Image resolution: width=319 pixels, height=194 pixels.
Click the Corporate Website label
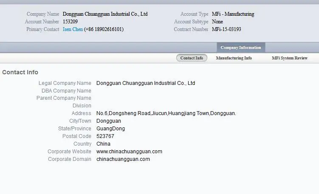click(69, 152)
